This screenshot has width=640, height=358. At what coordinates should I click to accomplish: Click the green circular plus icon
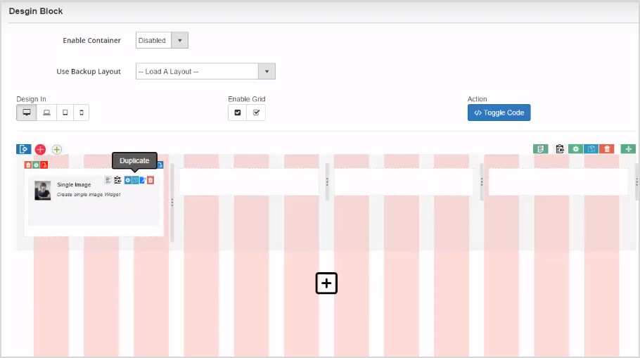coord(57,149)
